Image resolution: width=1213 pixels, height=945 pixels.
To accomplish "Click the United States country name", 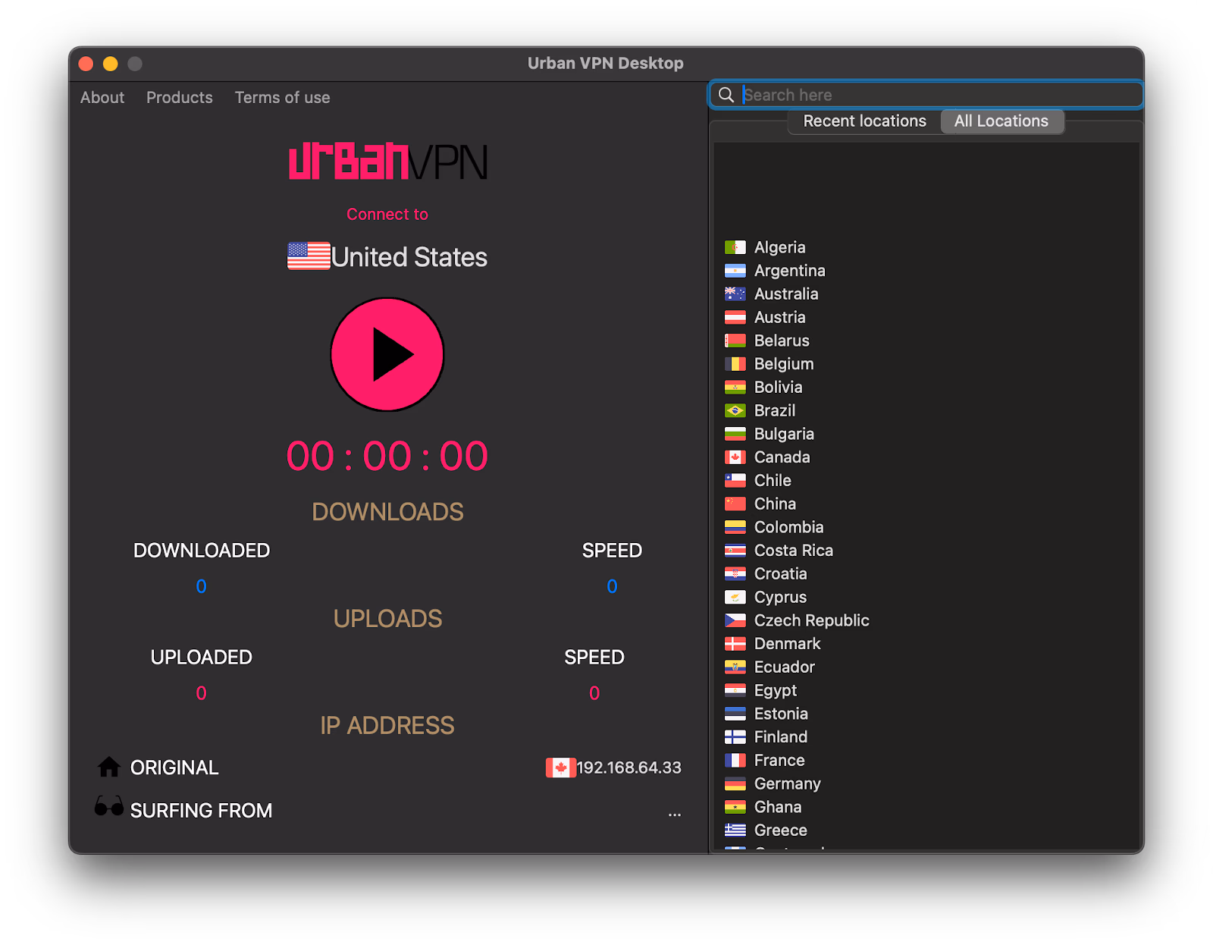I will pyautogui.click(x=409, y=257).
